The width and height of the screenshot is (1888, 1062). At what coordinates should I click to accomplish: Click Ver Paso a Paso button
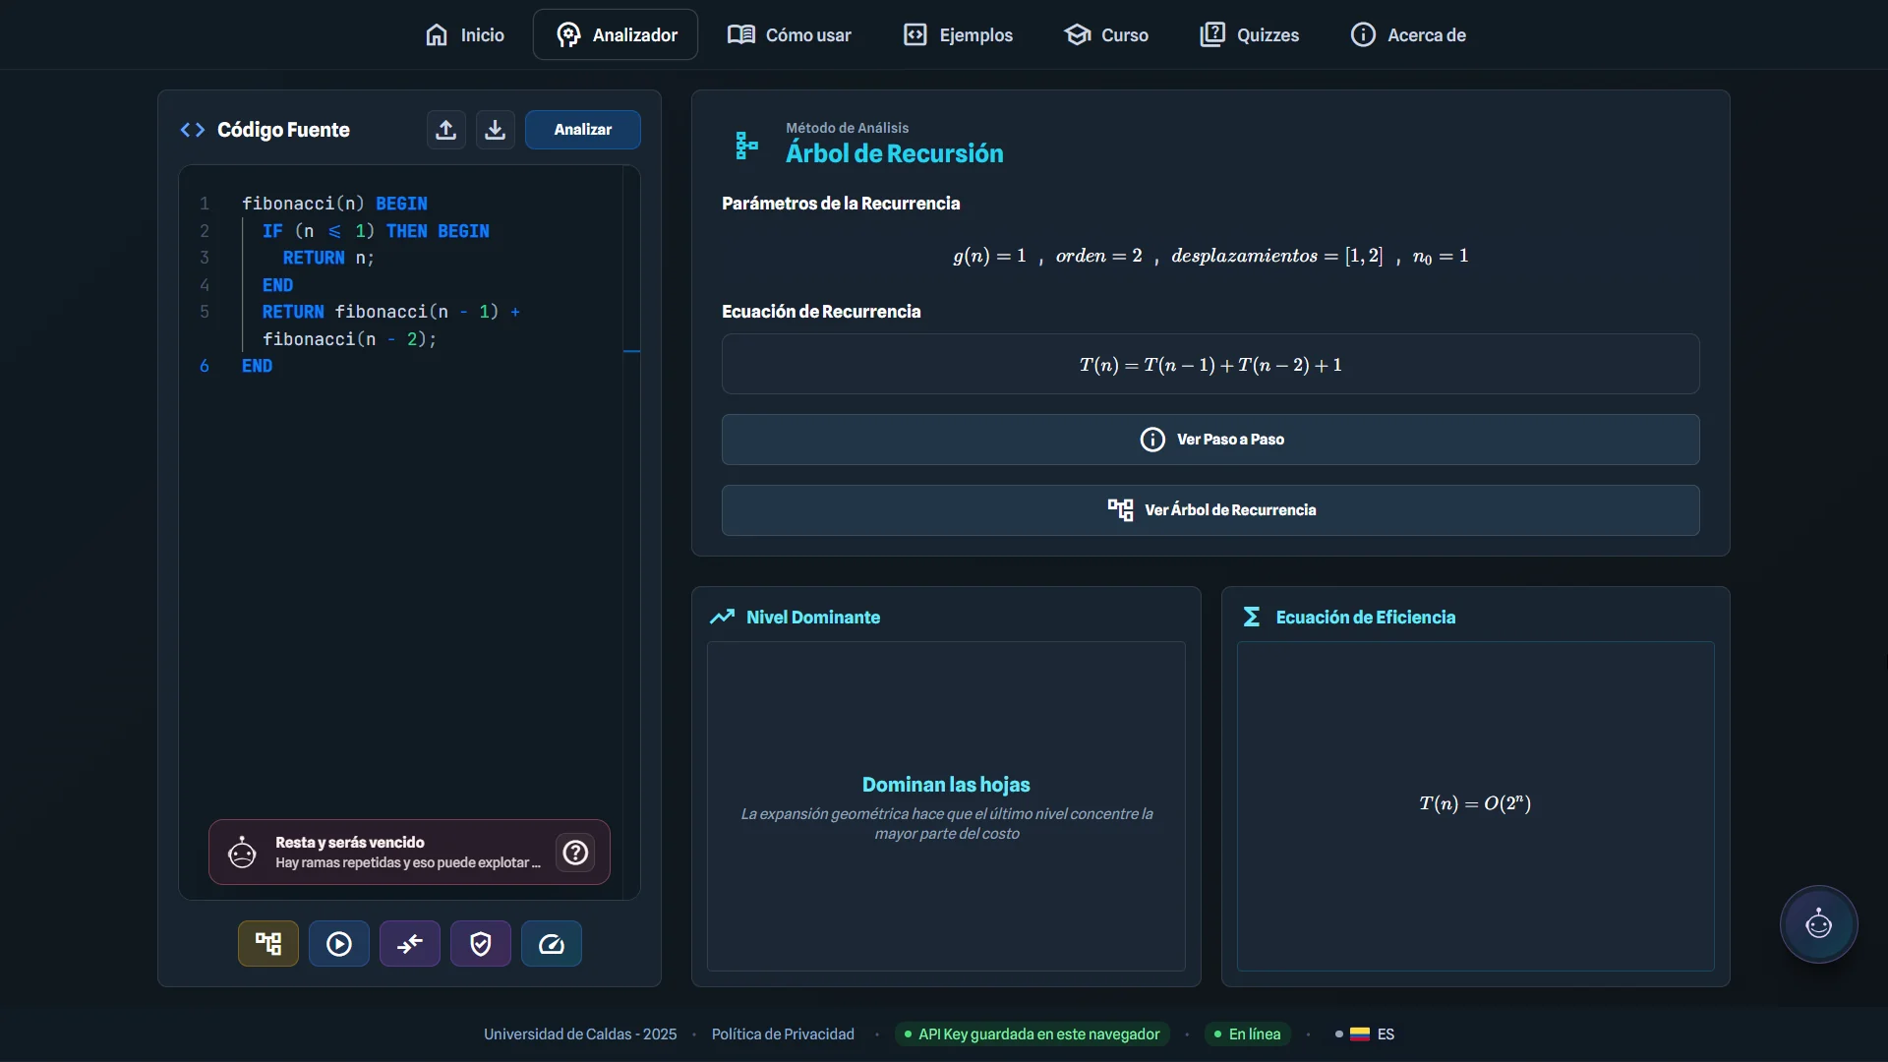pos(1210,440)
